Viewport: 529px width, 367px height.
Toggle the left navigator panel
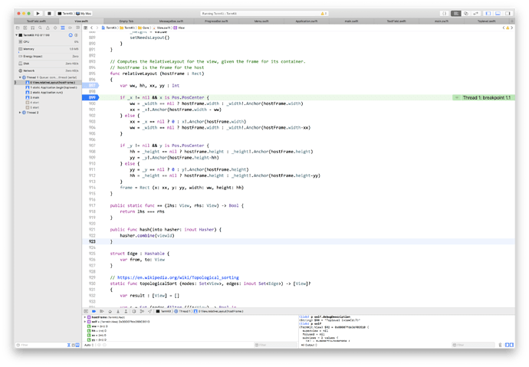[488, 14]
